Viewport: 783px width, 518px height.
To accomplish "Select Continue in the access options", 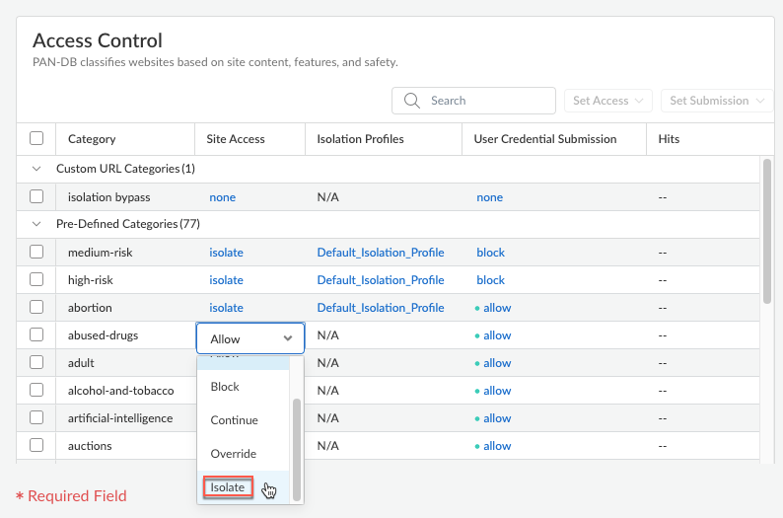I will tap(234, 420).
